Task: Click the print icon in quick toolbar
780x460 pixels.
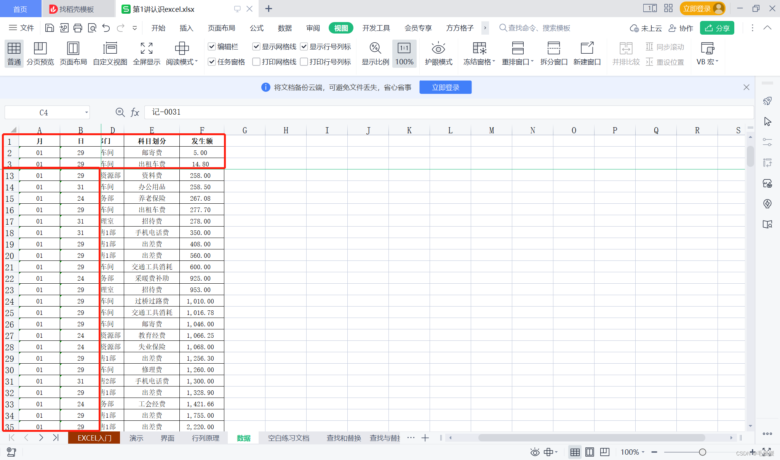Action: click(x=78, y=28)
